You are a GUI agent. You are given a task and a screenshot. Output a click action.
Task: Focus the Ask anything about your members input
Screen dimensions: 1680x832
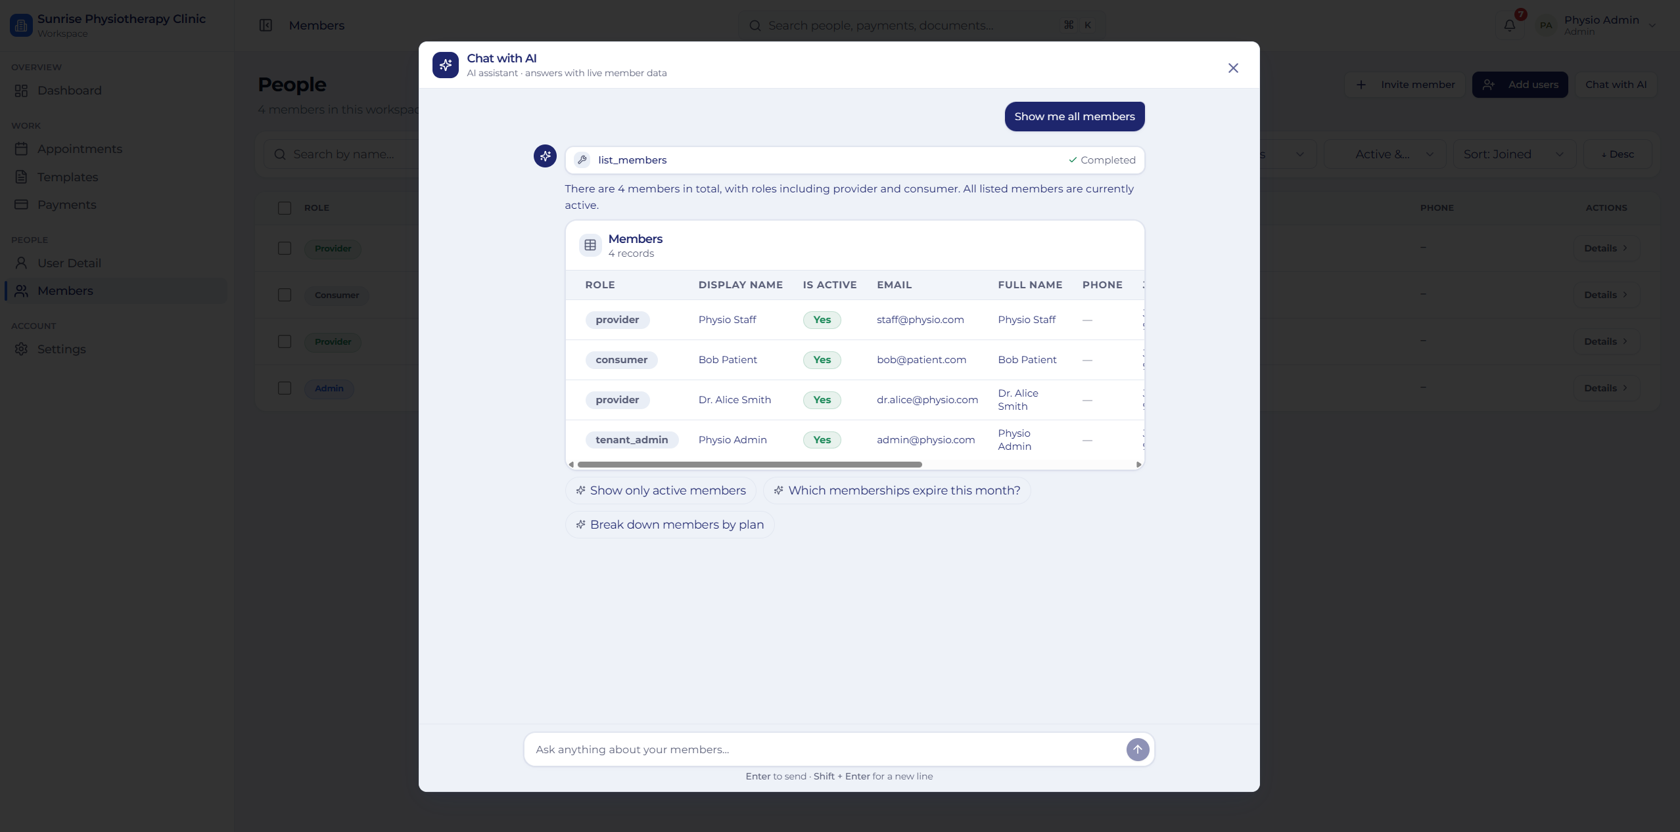tap(825, 749)
